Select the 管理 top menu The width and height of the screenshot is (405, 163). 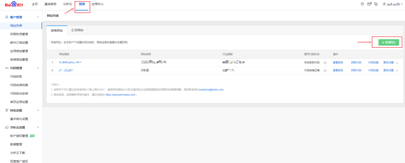(x=82, y=4)
